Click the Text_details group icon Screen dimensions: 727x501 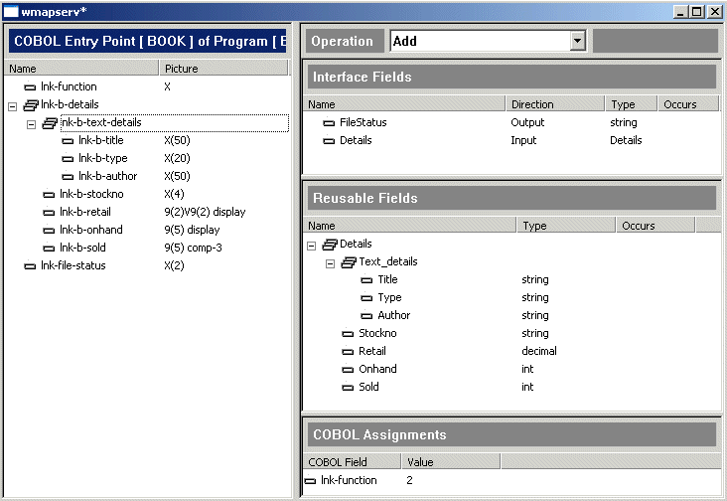click(x=348, y=262)
